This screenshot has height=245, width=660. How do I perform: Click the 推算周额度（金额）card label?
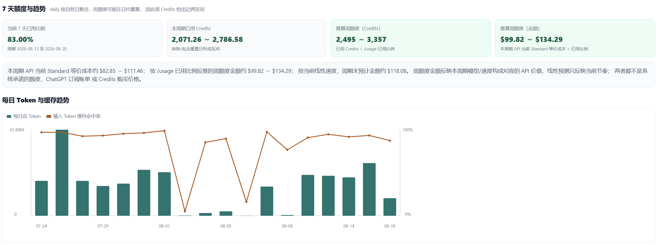point(520,28)
